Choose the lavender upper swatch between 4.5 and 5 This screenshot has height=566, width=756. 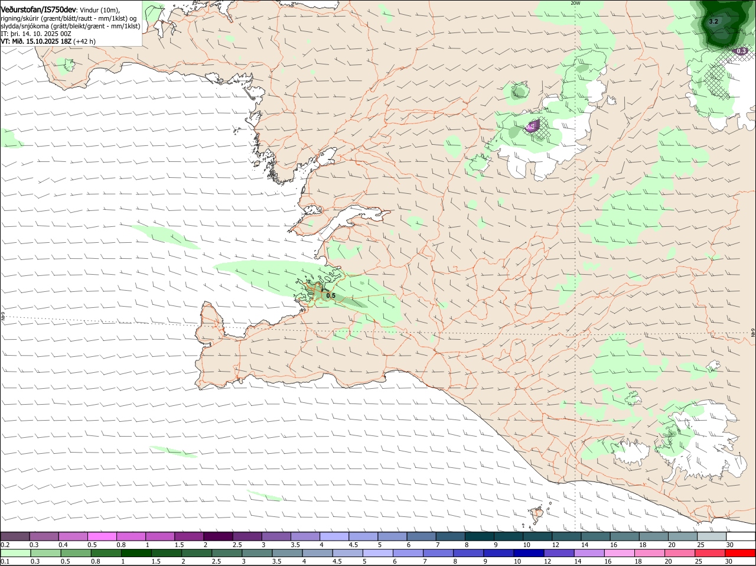click(363, 536)
